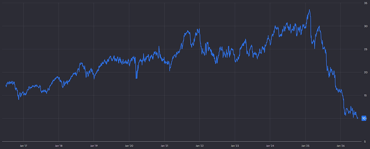
Task: Select the Jan '18 label on time axis
Action: 59,146
